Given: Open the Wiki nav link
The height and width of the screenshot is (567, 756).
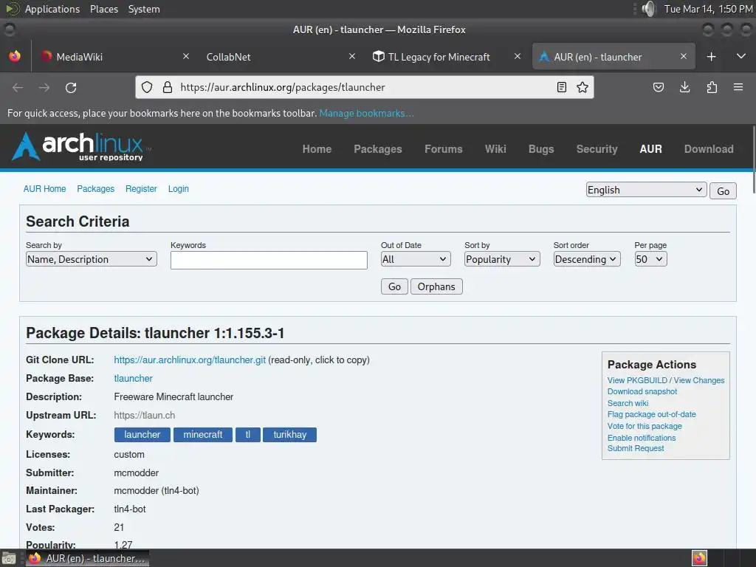Looking at the screenshot, I should tap(495, 149).
